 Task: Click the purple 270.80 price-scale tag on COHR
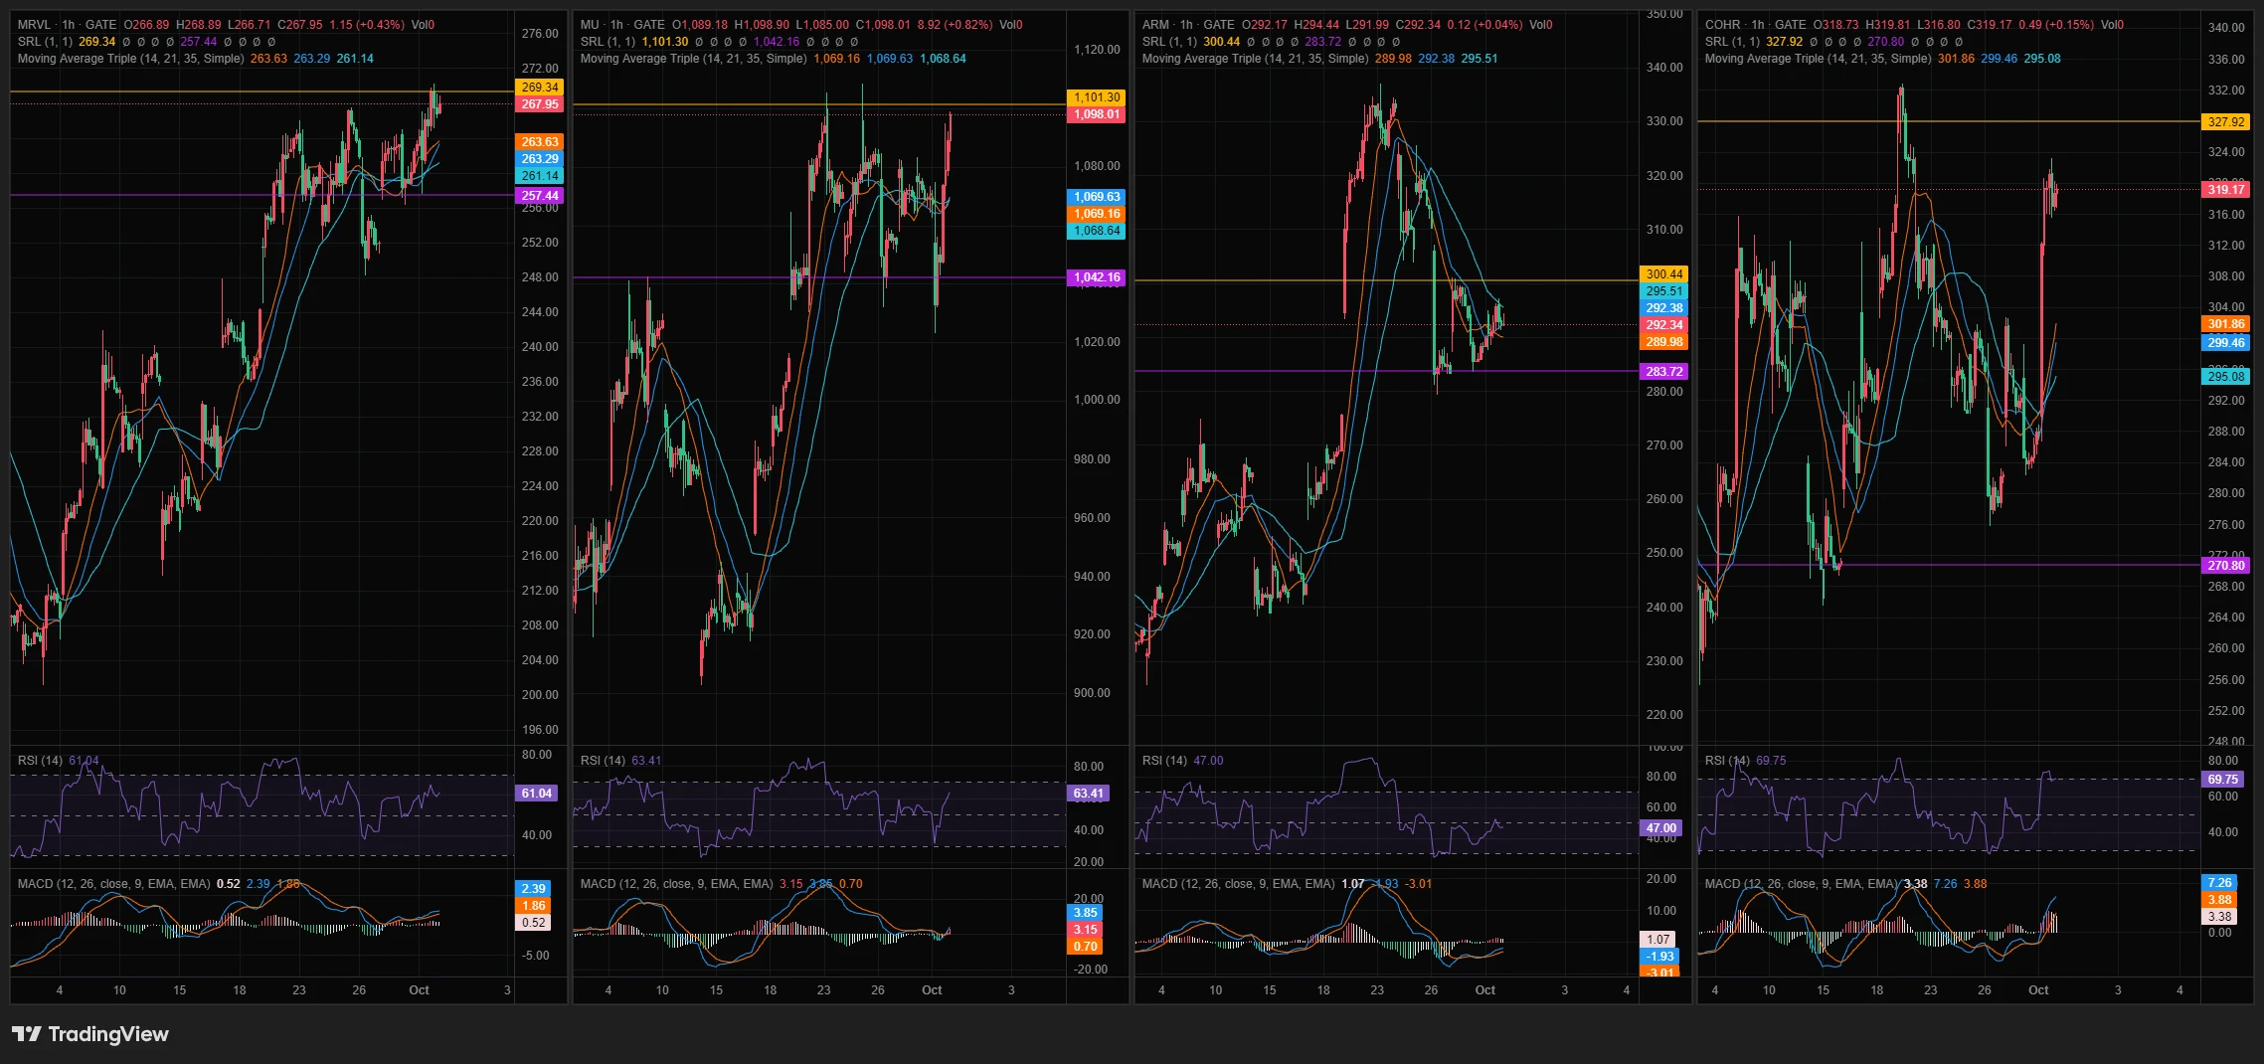click(2226, 566)
